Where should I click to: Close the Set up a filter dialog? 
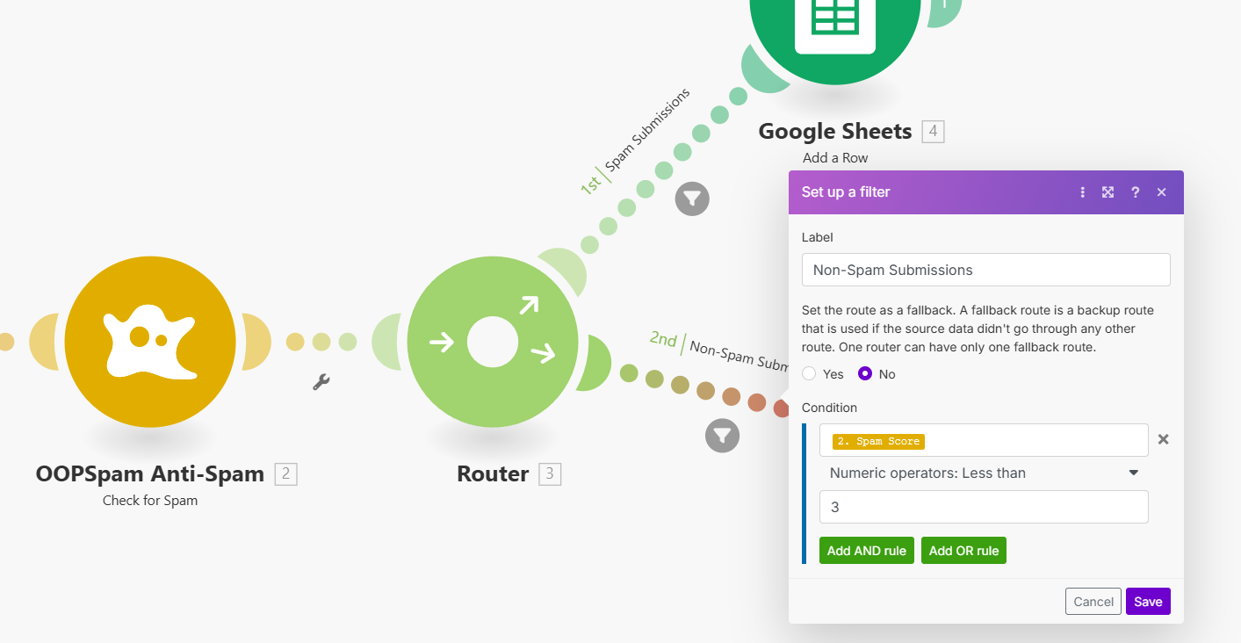tap(1161, 192)
